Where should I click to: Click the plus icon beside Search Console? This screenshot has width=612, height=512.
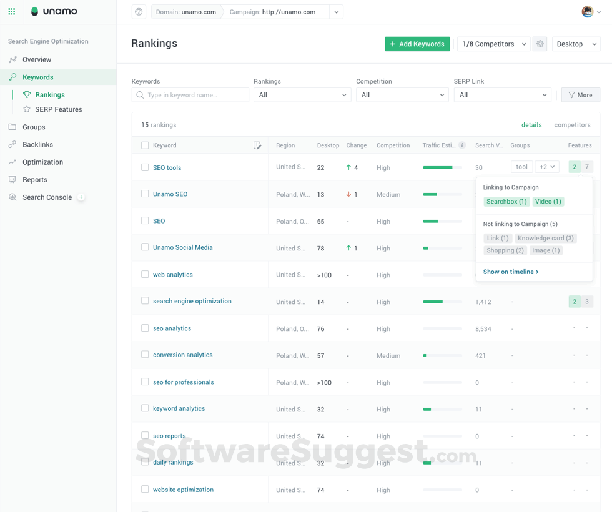(81, 197)
